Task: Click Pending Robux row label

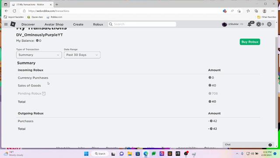Action: tap(29, 93)
